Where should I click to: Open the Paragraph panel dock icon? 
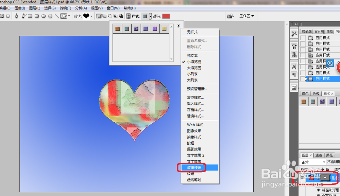tap(294, 75)
